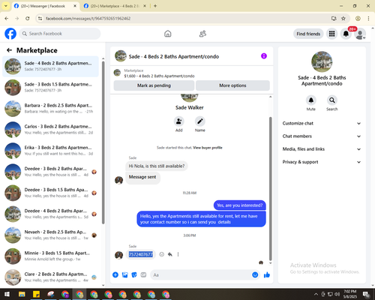Click the Mark as pending button
The image size is (375, 300).
(154, 85)
